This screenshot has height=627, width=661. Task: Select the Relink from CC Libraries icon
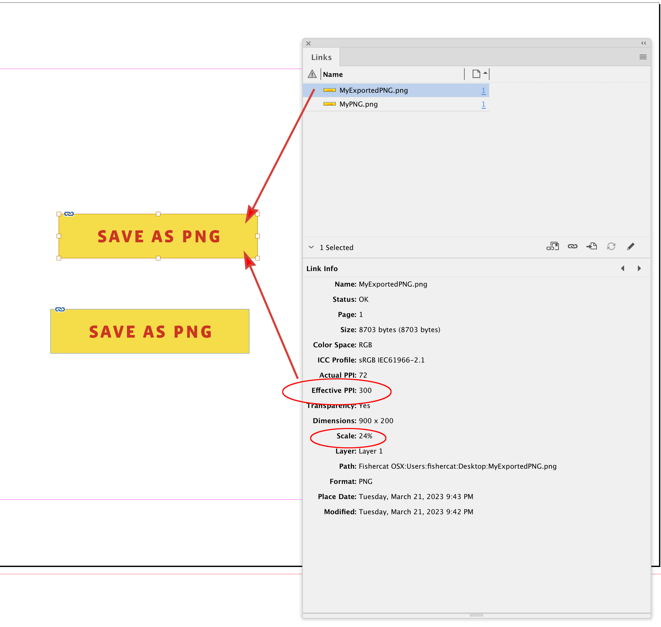(553, 246)
